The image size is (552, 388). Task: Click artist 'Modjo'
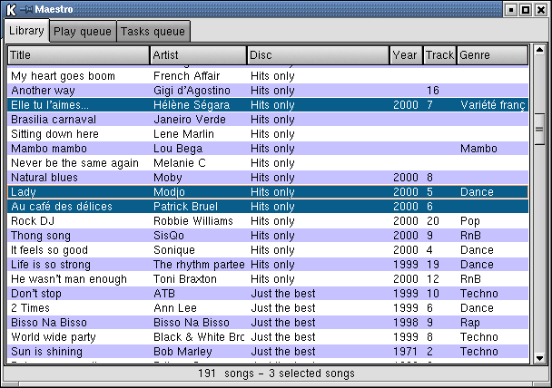pos(169,192)
